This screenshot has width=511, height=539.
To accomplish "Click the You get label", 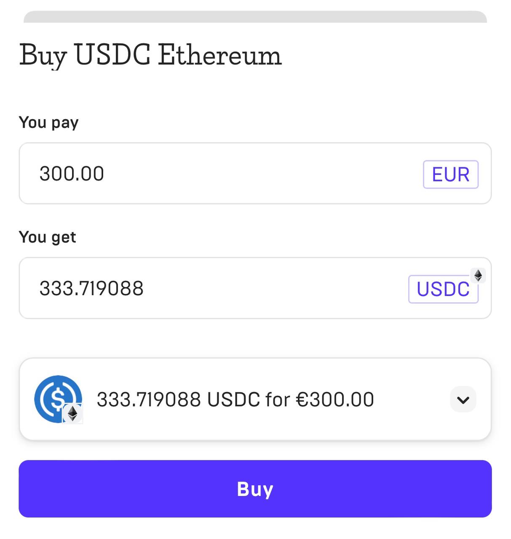I will (48, 237).
